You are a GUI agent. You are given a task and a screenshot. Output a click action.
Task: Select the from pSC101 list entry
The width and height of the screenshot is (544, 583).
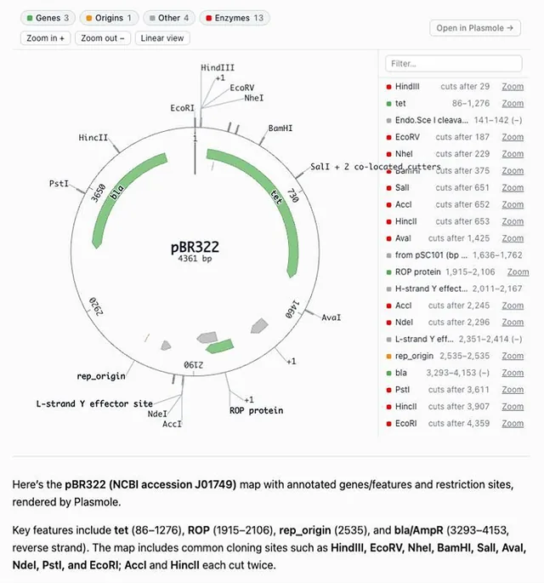coord(455,255)
